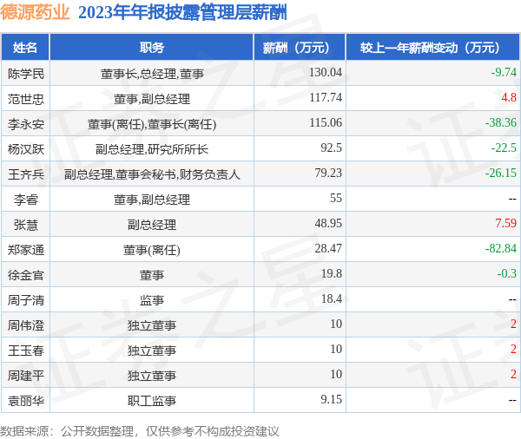Click the salary value 19.8
521x439 pixels.
(x=332, y=273)
